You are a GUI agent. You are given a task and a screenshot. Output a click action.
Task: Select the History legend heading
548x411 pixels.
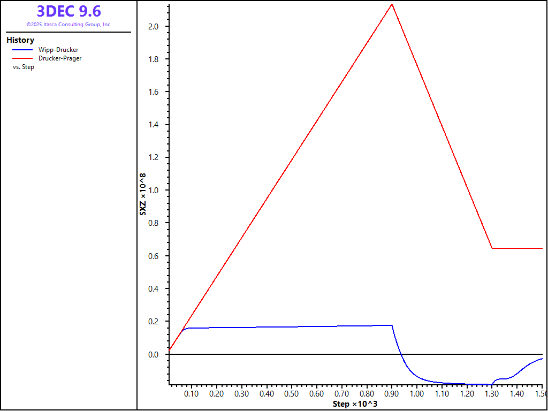(20, 40)
